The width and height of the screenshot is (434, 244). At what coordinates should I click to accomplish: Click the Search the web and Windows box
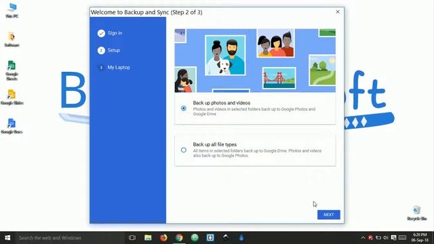(69, 238)
